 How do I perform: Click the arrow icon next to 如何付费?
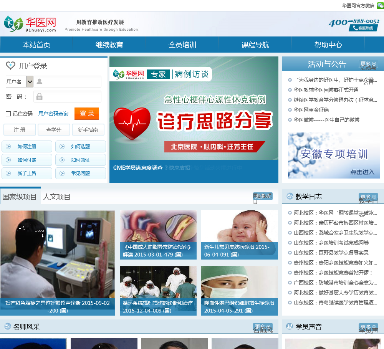pyautogui.click(x=8, y=160)
